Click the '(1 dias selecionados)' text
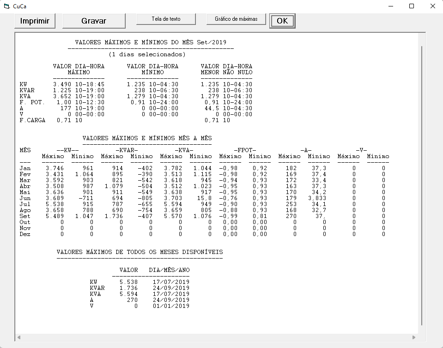The height and width of the screenshot is (348, 443). (147, 54)
